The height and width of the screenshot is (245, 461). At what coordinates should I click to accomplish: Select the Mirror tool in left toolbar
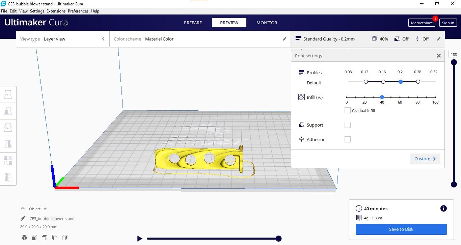tap(8, 144)
